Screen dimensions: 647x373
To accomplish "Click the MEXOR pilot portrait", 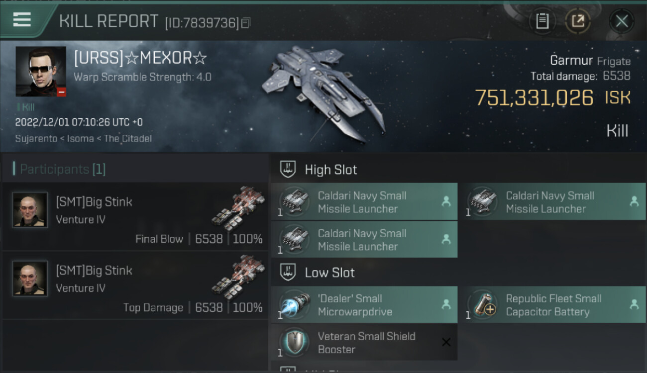I will click(41, 72).
